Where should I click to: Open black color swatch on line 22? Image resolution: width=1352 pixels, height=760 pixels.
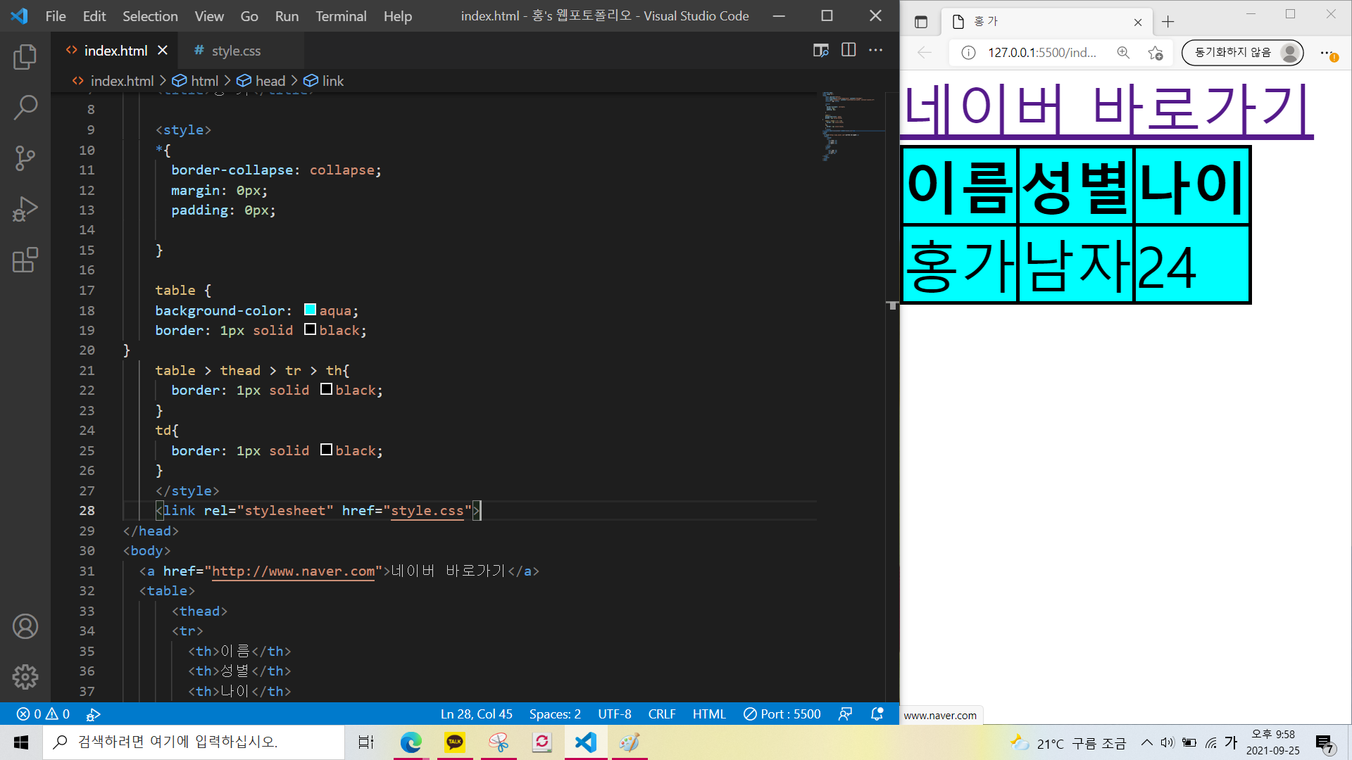[x=326, y=389]
